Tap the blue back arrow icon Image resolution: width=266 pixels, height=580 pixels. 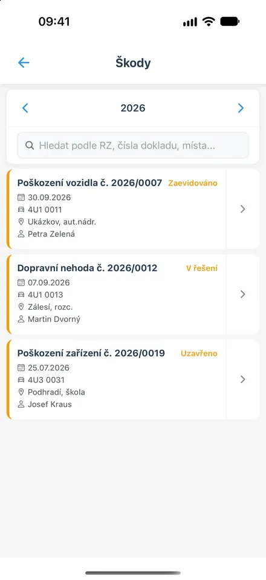[24, 63]
